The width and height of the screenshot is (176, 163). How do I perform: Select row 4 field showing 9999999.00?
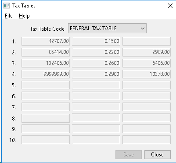[x=46, y=74]
